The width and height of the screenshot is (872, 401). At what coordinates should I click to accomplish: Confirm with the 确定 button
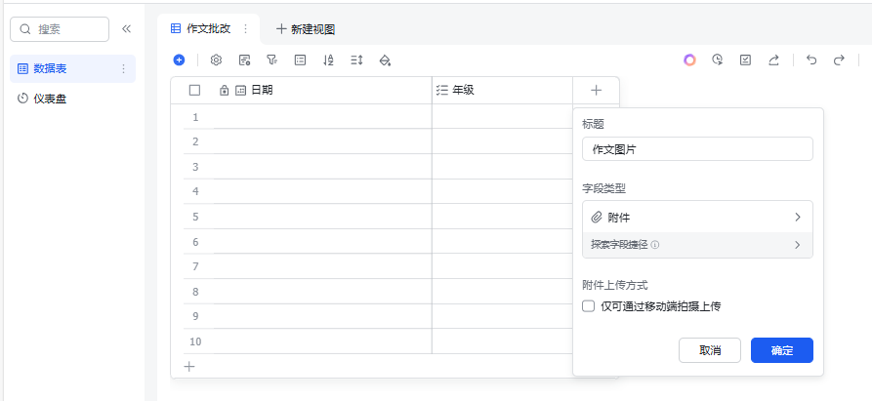[x=782, y=350]
